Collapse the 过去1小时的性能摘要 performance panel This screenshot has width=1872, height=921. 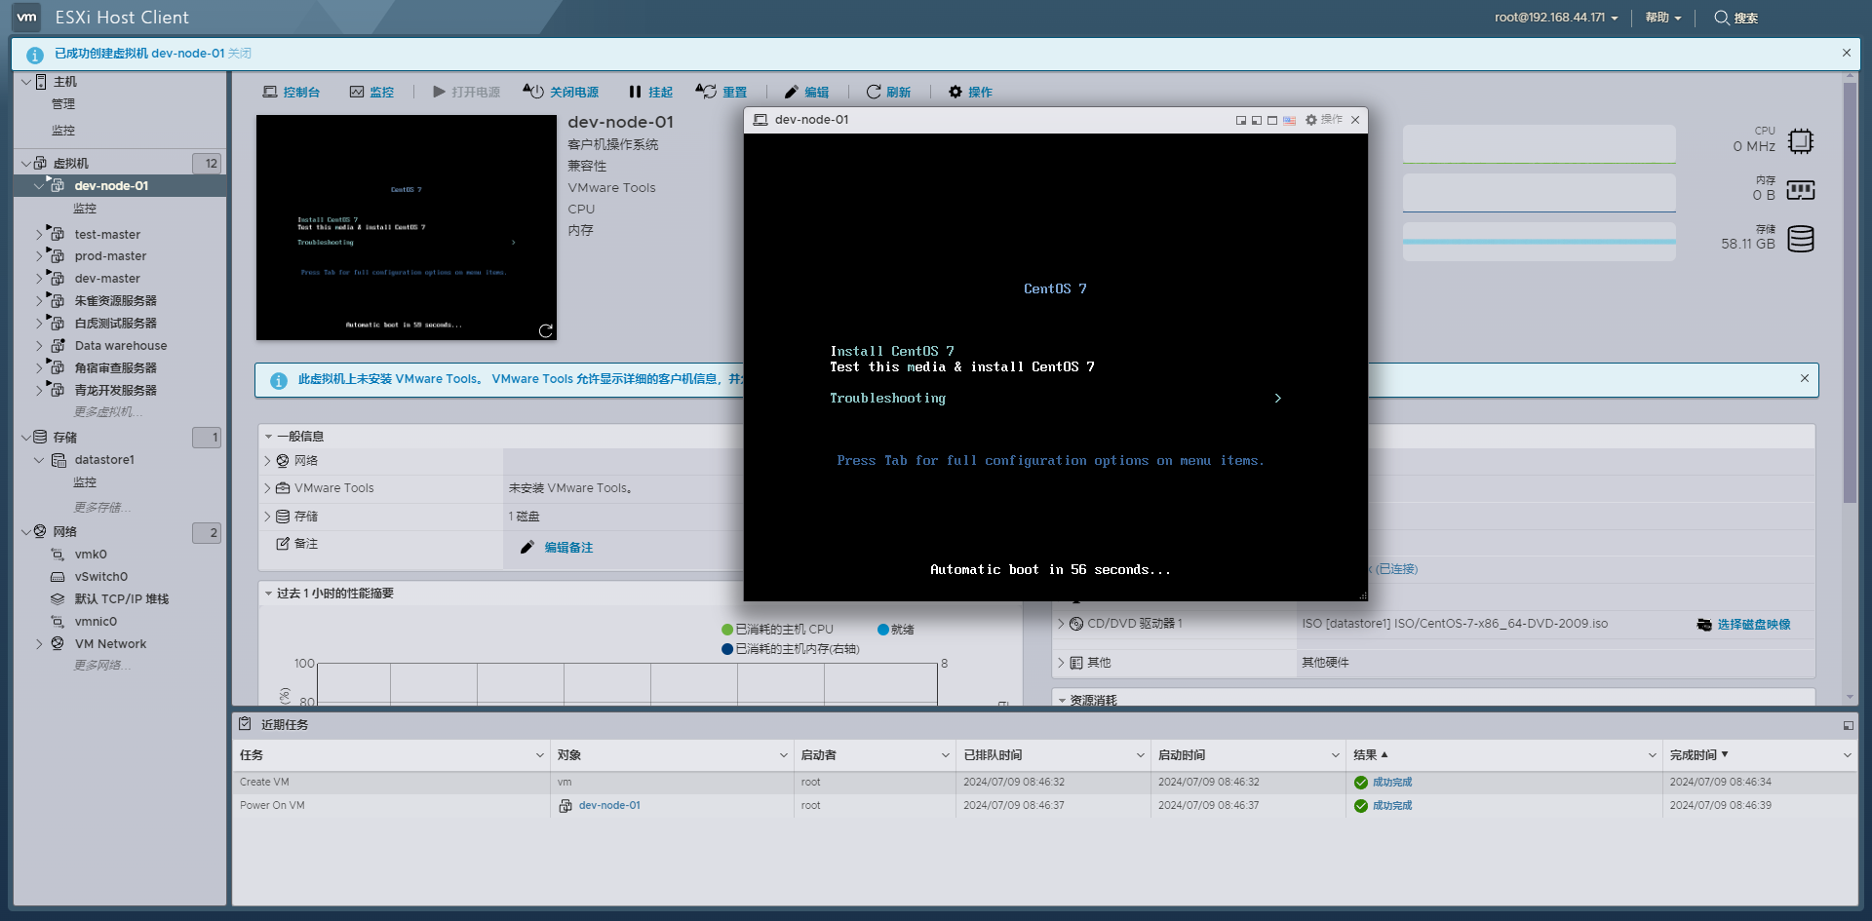(268, 594)
